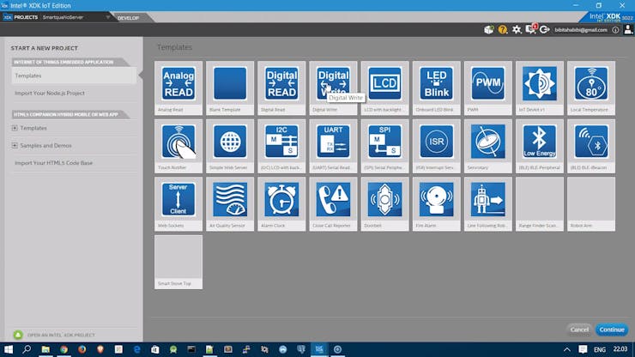Select the Smart Stove Top tile
Image resolution: width=635 pixels, height=357 pixels.
tap(178, 263)
